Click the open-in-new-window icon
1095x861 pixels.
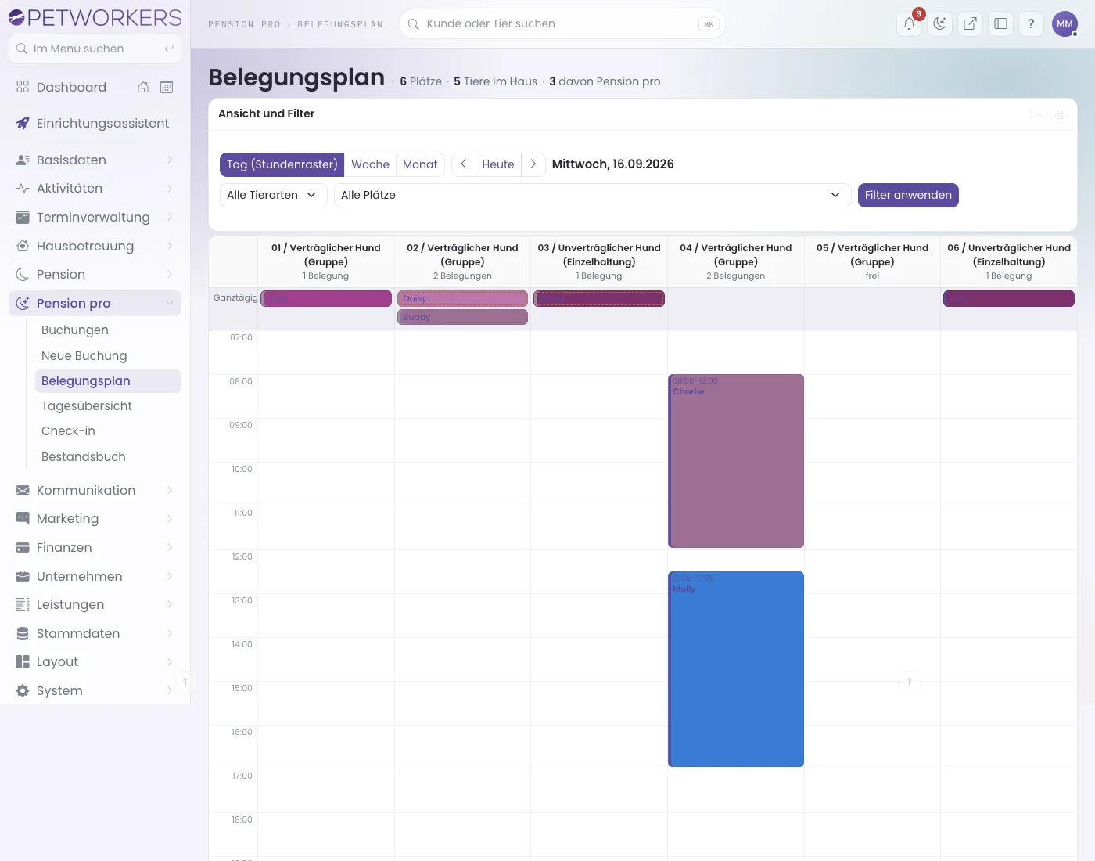click(970, 23)
